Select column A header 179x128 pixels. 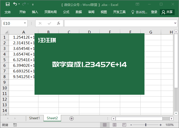point(24,32)
